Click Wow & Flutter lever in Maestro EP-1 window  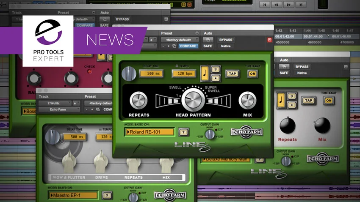click(69, 161)
